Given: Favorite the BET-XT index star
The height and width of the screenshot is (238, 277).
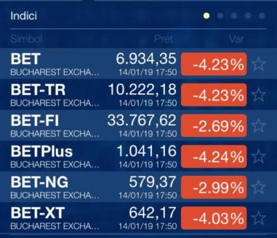Looking at the screenshot, I should (259, 218).
